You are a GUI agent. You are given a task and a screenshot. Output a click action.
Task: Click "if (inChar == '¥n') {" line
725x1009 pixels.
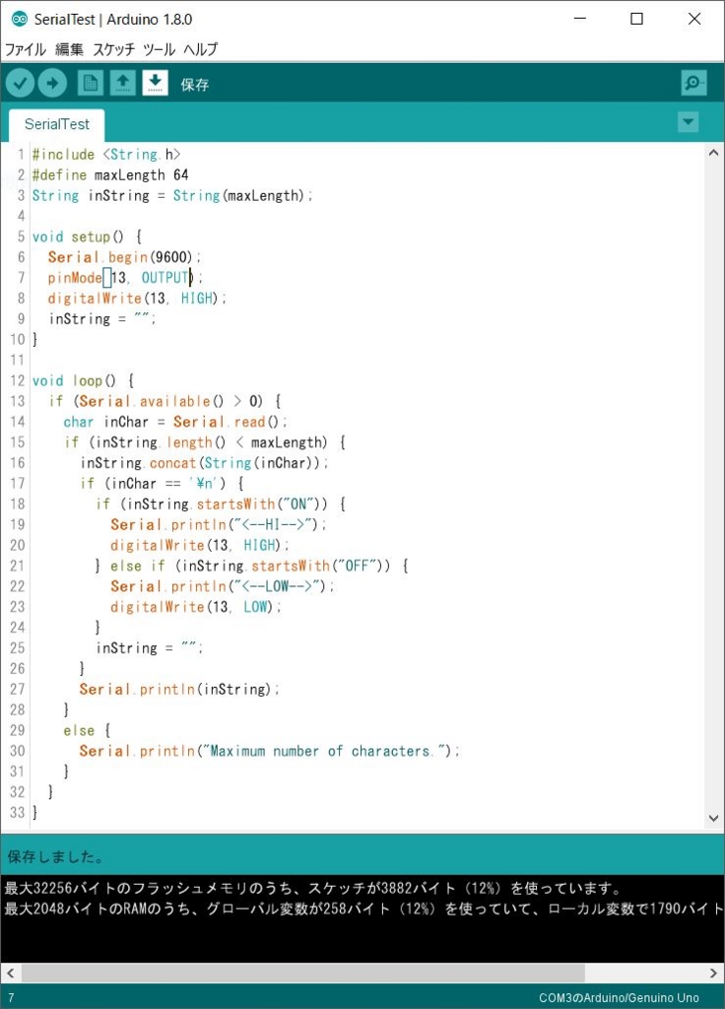162,484
